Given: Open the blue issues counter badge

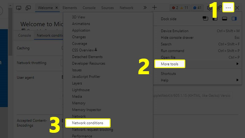Looking at the screenshot, I should (198, 8).
